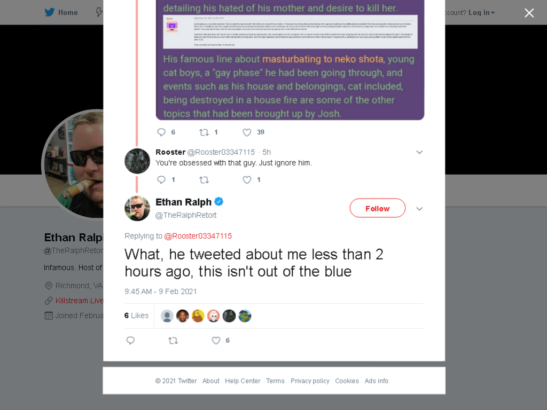Expand the options chevron on Rooster's tweet
Screen dimensions: 547x410
(419, 152)
